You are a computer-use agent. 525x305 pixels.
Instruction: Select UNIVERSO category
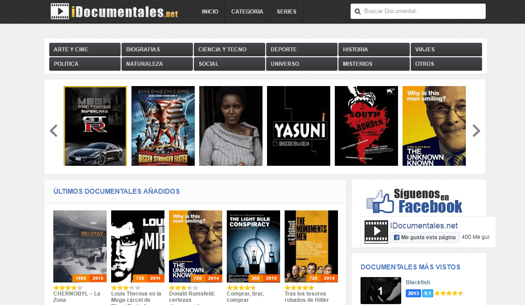pos(302,64)
